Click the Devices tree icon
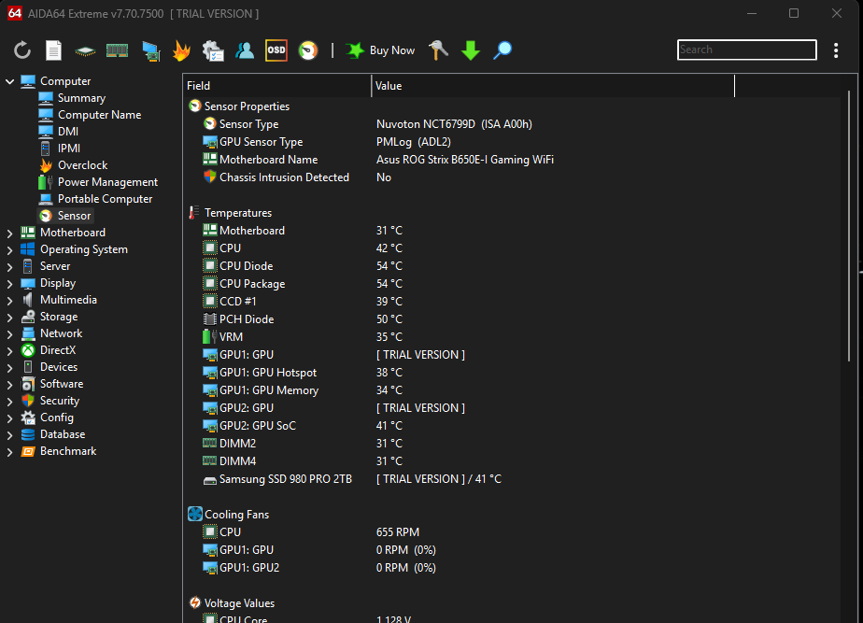The height and width of the screenshot is (623, 863). pos(27,367)
